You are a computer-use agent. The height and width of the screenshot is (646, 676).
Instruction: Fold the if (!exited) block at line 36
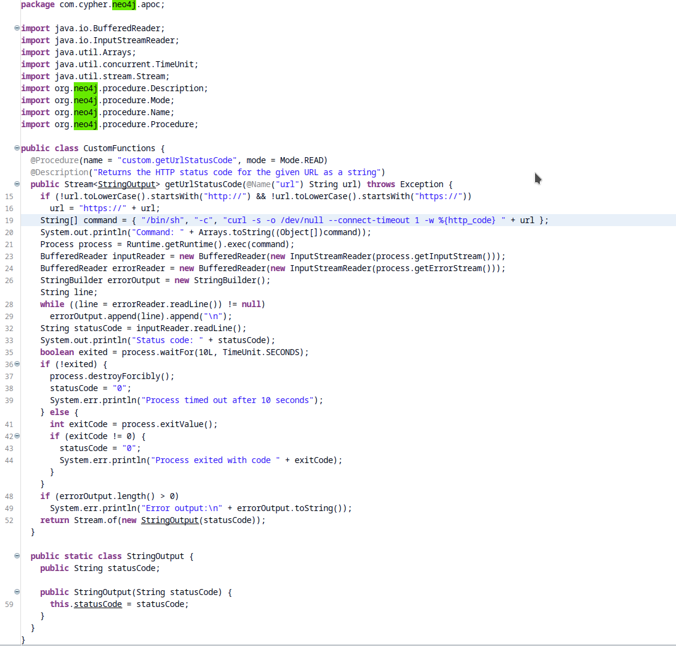17,364
